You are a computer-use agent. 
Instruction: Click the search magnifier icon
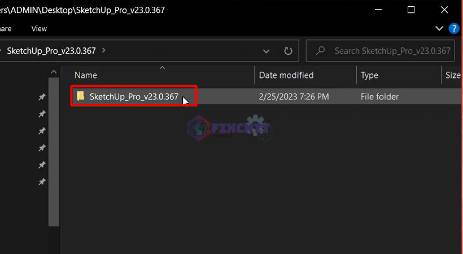[x=320, y=51]
